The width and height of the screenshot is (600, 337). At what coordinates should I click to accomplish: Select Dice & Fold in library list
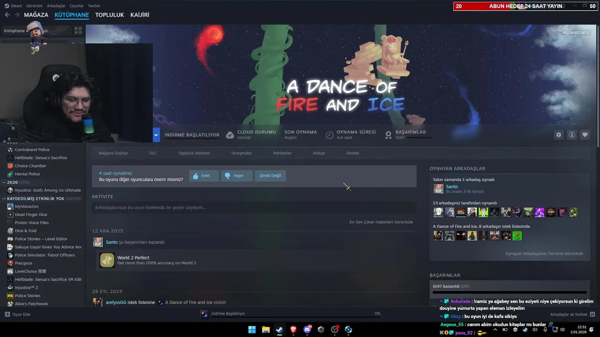[25, 231]
